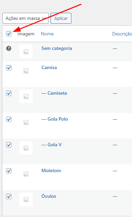The width and height of the screenshot is (132, 217).
Task: Click the Óculos thumbnail placeholder
Action: [x=26, y=199]
